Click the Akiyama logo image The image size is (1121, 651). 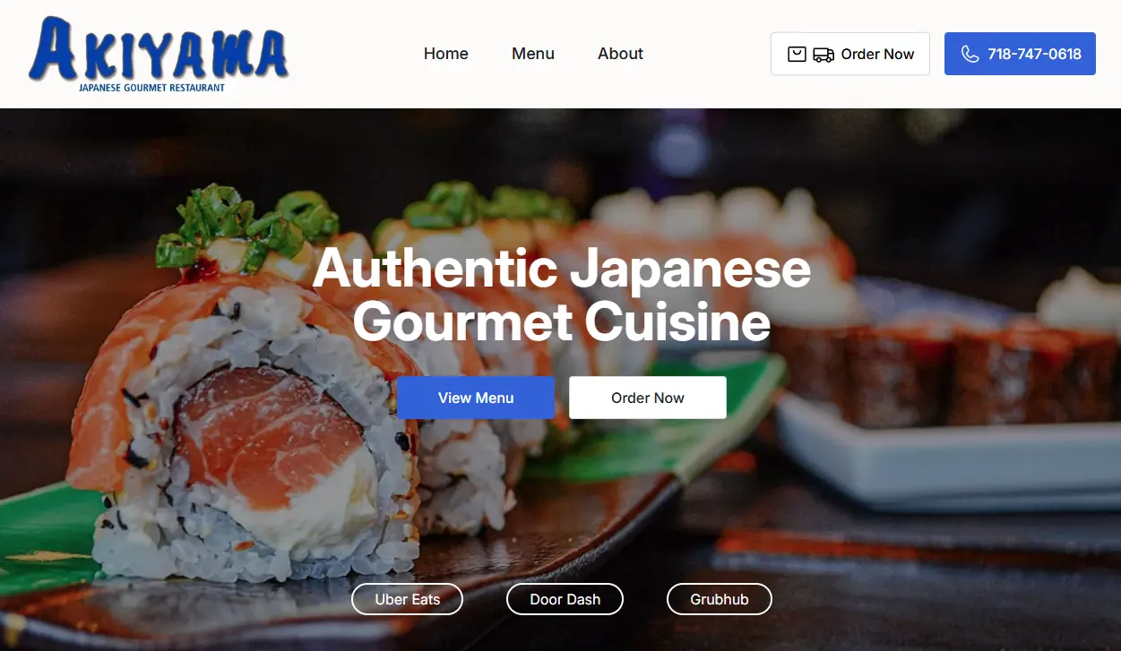tap(159, 54)
